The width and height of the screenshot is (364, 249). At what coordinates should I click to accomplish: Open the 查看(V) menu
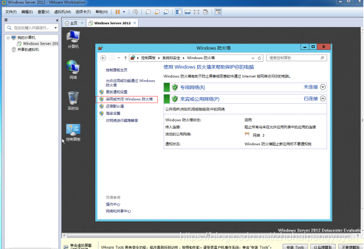tap(43, 12)
